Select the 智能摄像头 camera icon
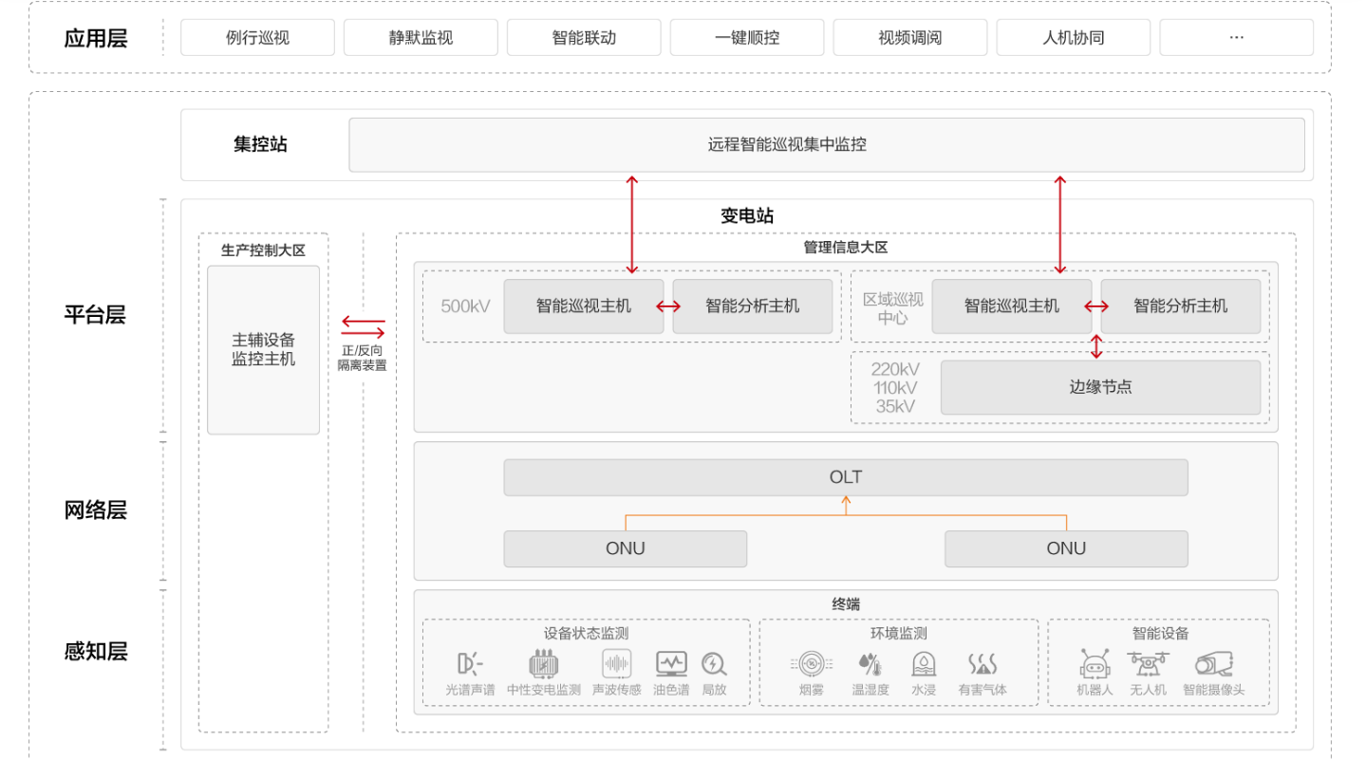 (1213, 663)
